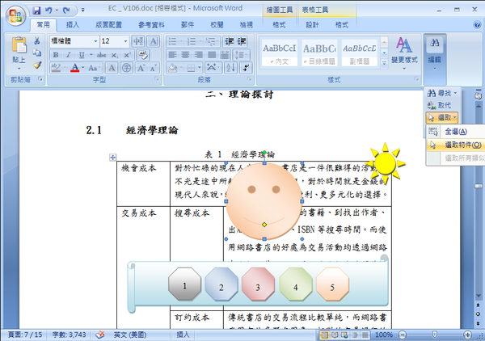Save document via Quick Access toolbar
485x341 pixels.
pyautogui.click(x=37, y=11)
